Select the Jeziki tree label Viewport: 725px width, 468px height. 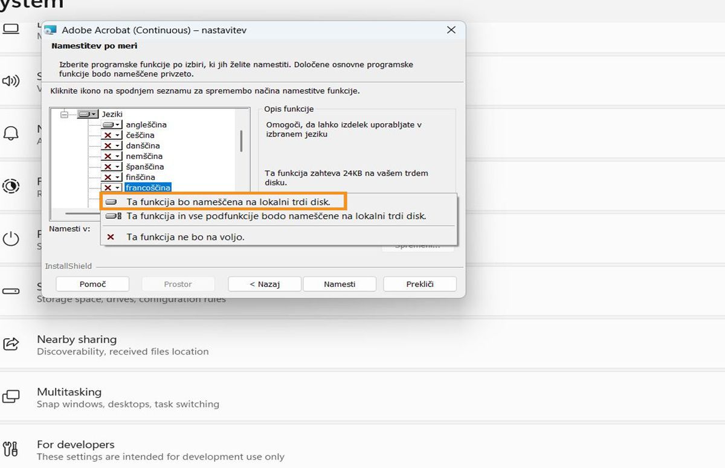pos(112,114)
